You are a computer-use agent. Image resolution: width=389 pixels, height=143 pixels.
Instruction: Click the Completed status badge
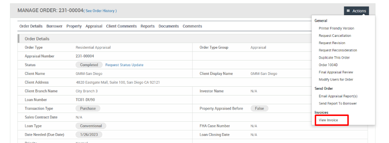[x=89, y=65]
